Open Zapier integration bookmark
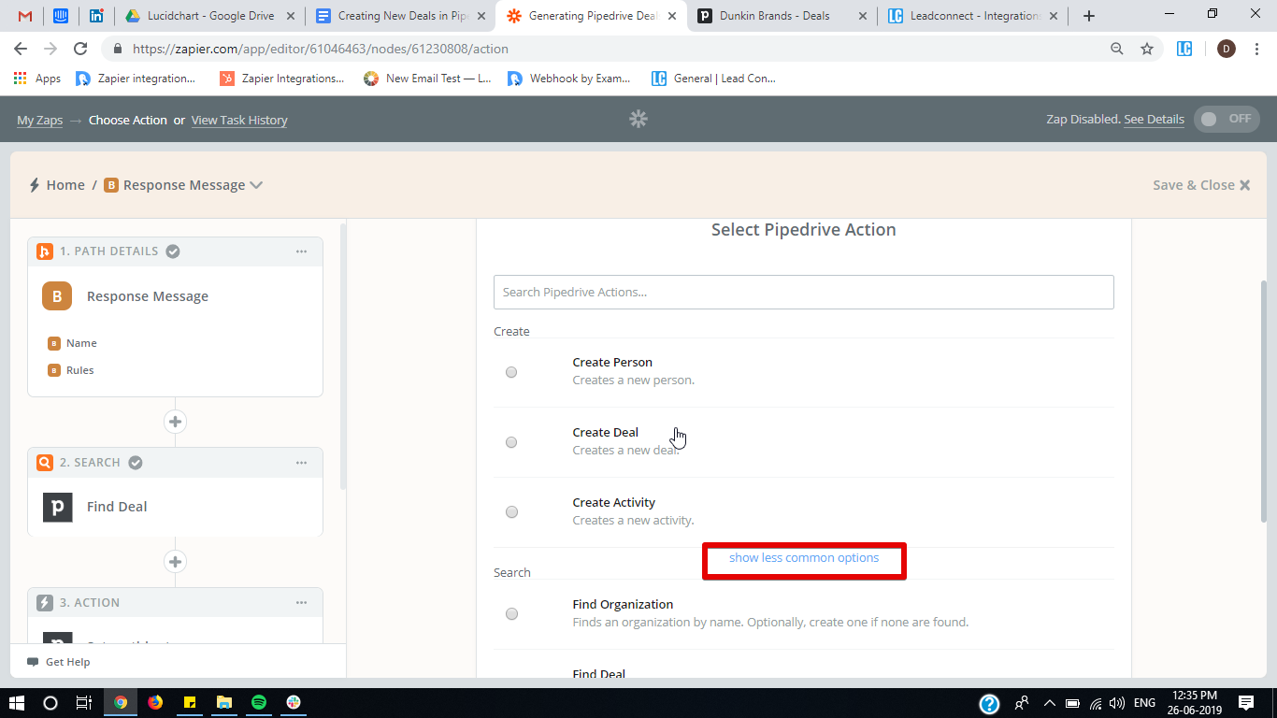Screen dimensions: 1277x718 [x=136, y=79]
